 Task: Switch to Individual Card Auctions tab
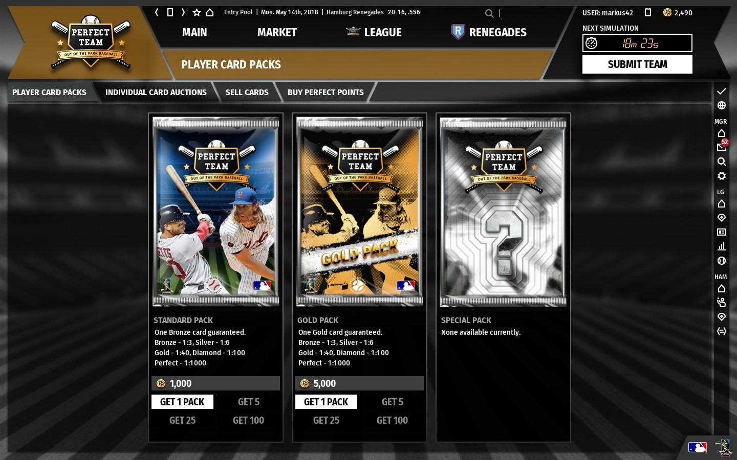[x=156, y=93]
